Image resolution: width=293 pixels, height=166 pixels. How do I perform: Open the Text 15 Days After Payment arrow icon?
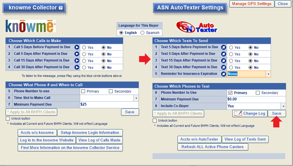(224, 61)
